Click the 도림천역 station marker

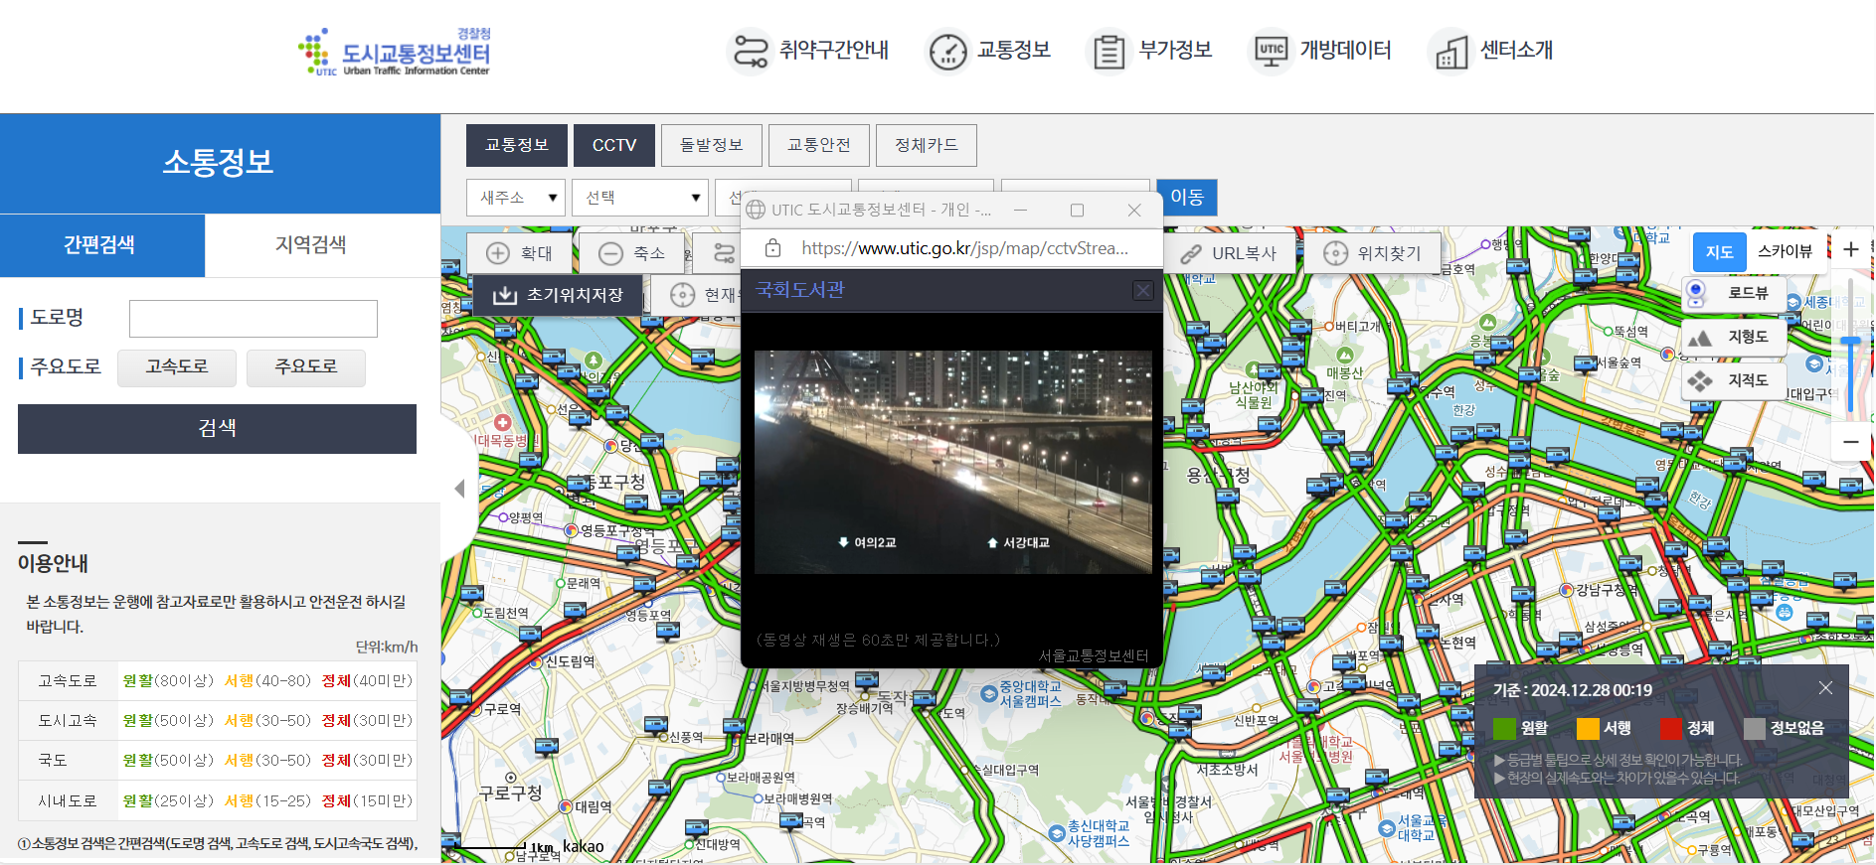tap(476, 613)
